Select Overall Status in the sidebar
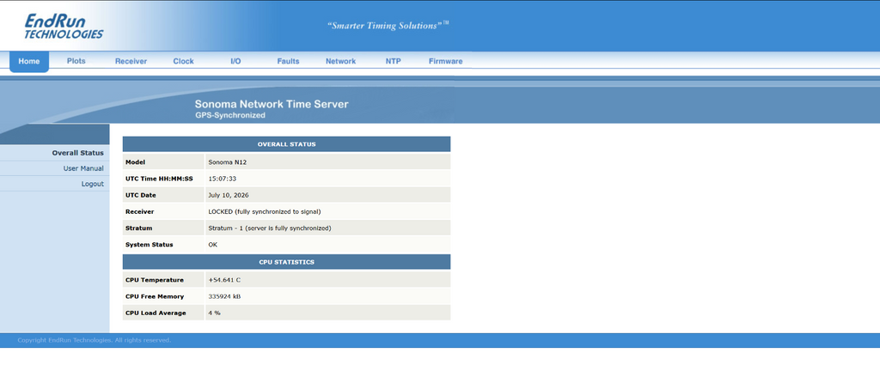Screen dimensions: 880x371 click(x=78, y=153)
